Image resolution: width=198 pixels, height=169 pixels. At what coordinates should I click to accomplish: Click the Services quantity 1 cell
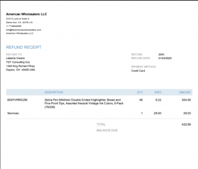(x=142, y=113)
